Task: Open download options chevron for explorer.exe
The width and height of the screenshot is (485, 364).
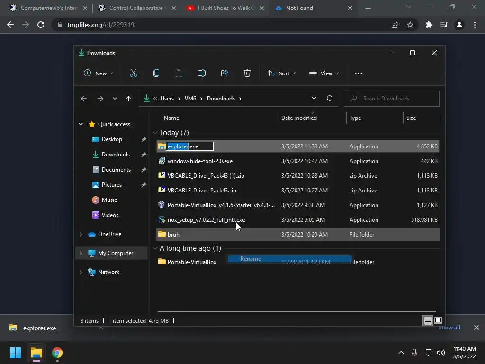Action: tap(101, 328)
